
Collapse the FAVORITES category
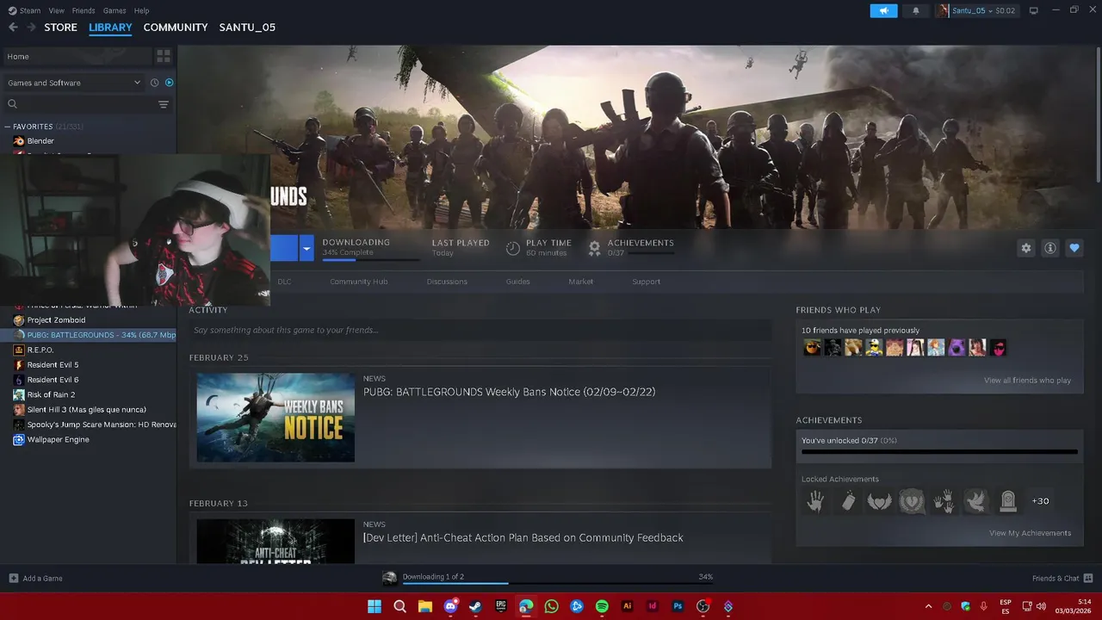tap(8, 127)
